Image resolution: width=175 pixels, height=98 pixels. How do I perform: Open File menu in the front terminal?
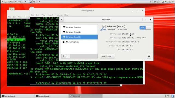[33, 15]
